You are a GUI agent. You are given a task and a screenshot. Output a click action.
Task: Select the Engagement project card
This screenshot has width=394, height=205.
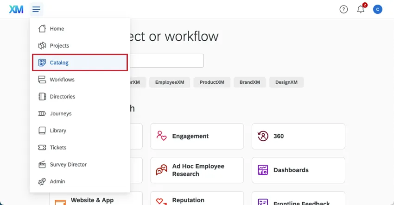(197, 136)
